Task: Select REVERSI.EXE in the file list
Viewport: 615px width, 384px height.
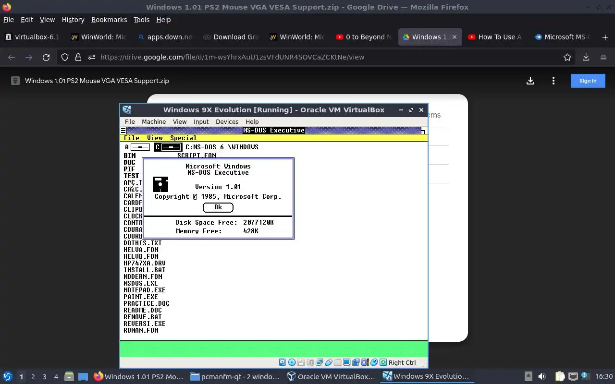Action: pyautogui.click(x=144, y=324)
